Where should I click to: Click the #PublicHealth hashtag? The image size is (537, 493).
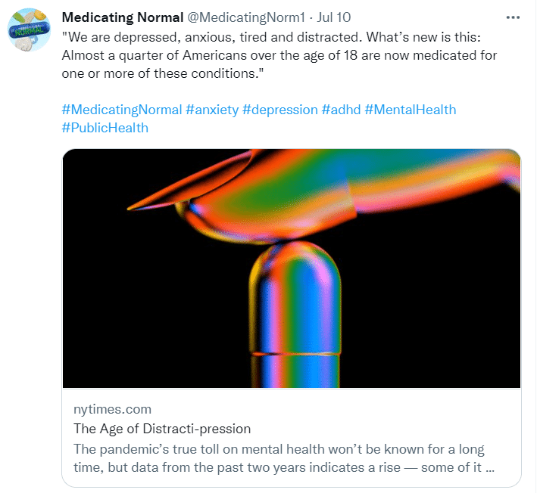105,128
